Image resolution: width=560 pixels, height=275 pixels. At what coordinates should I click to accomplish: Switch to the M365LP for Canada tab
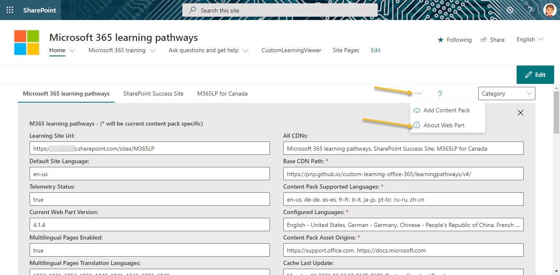pos(222,93)
